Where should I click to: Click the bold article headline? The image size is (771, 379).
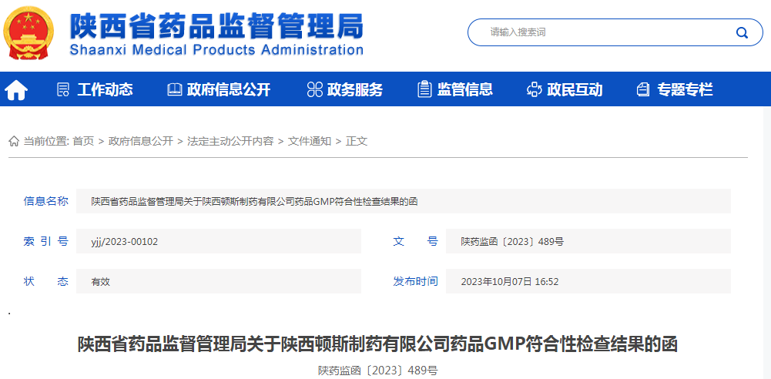377,344
